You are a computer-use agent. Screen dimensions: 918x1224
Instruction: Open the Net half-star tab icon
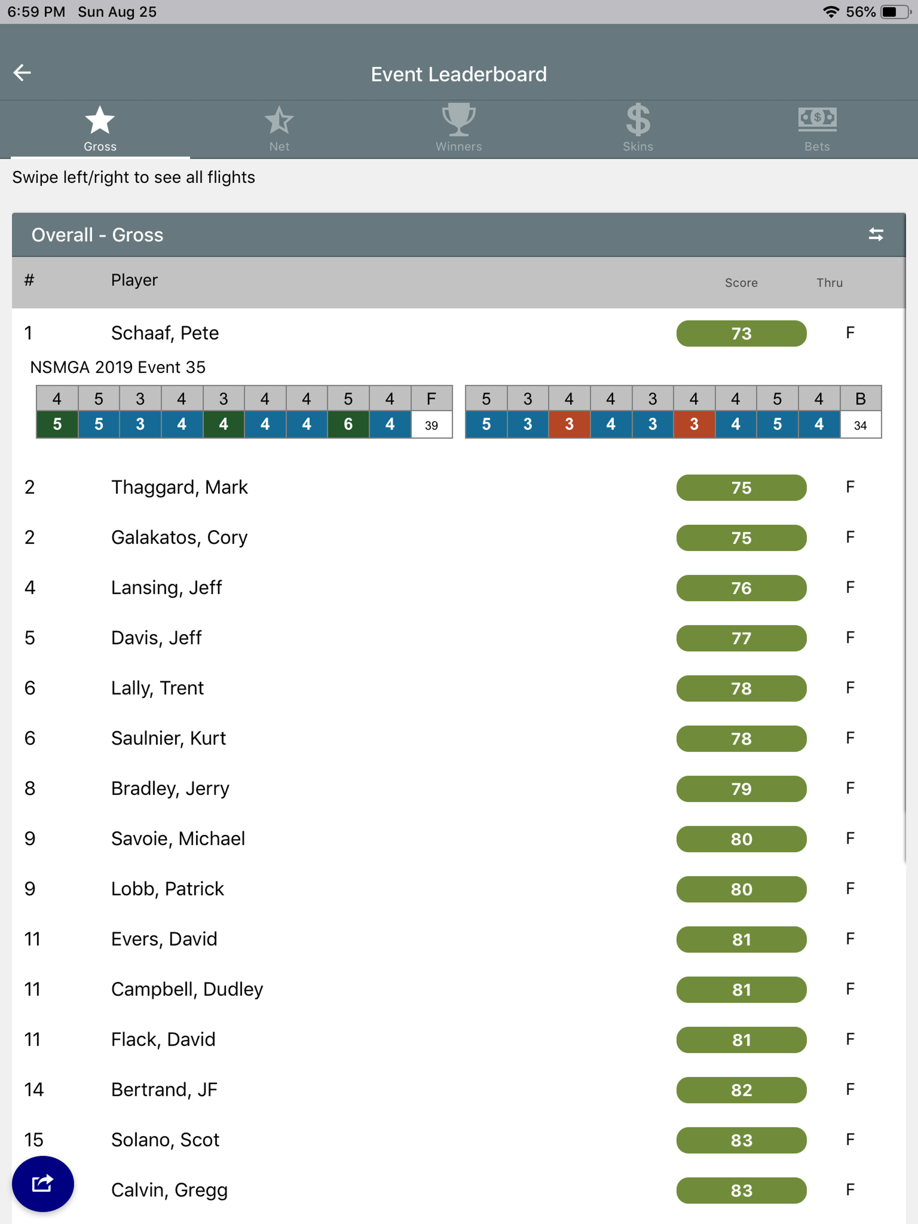279,120
